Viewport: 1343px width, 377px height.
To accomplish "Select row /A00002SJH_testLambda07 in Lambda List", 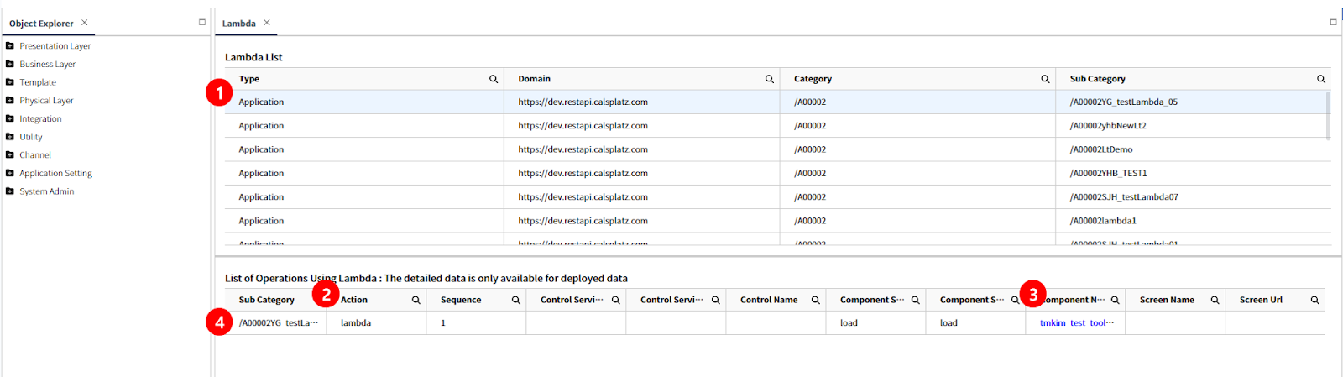I will click(777, 197).
